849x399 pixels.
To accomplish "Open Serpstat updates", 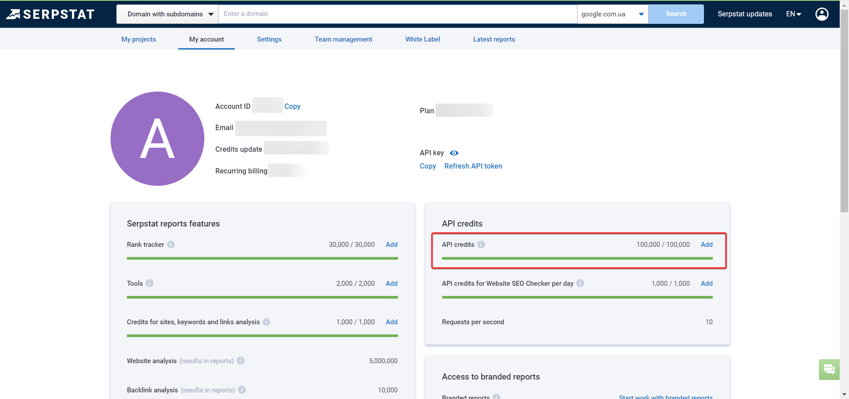I will pyautogui.click(x=745, y=14).
